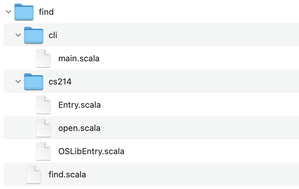Click the Entry.scala document icon

click(43, 105)
